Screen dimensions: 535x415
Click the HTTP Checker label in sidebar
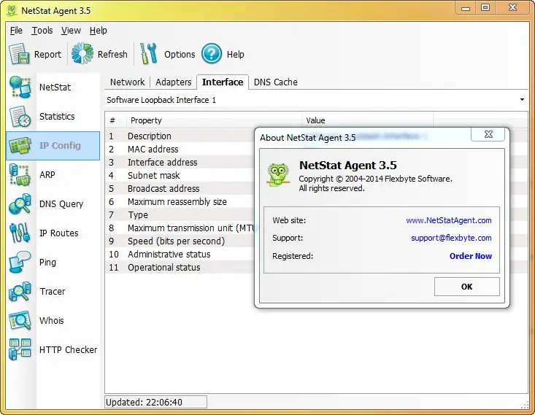pos(68,350)
